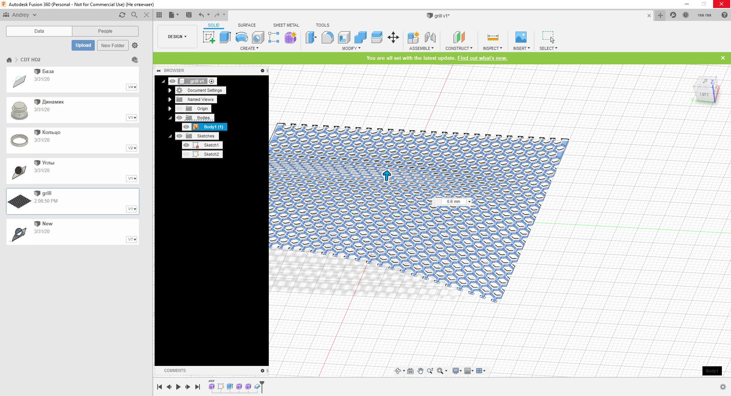Screen dimensions: 731x396
Task: Play the design timeline
Action: [178, 387]
